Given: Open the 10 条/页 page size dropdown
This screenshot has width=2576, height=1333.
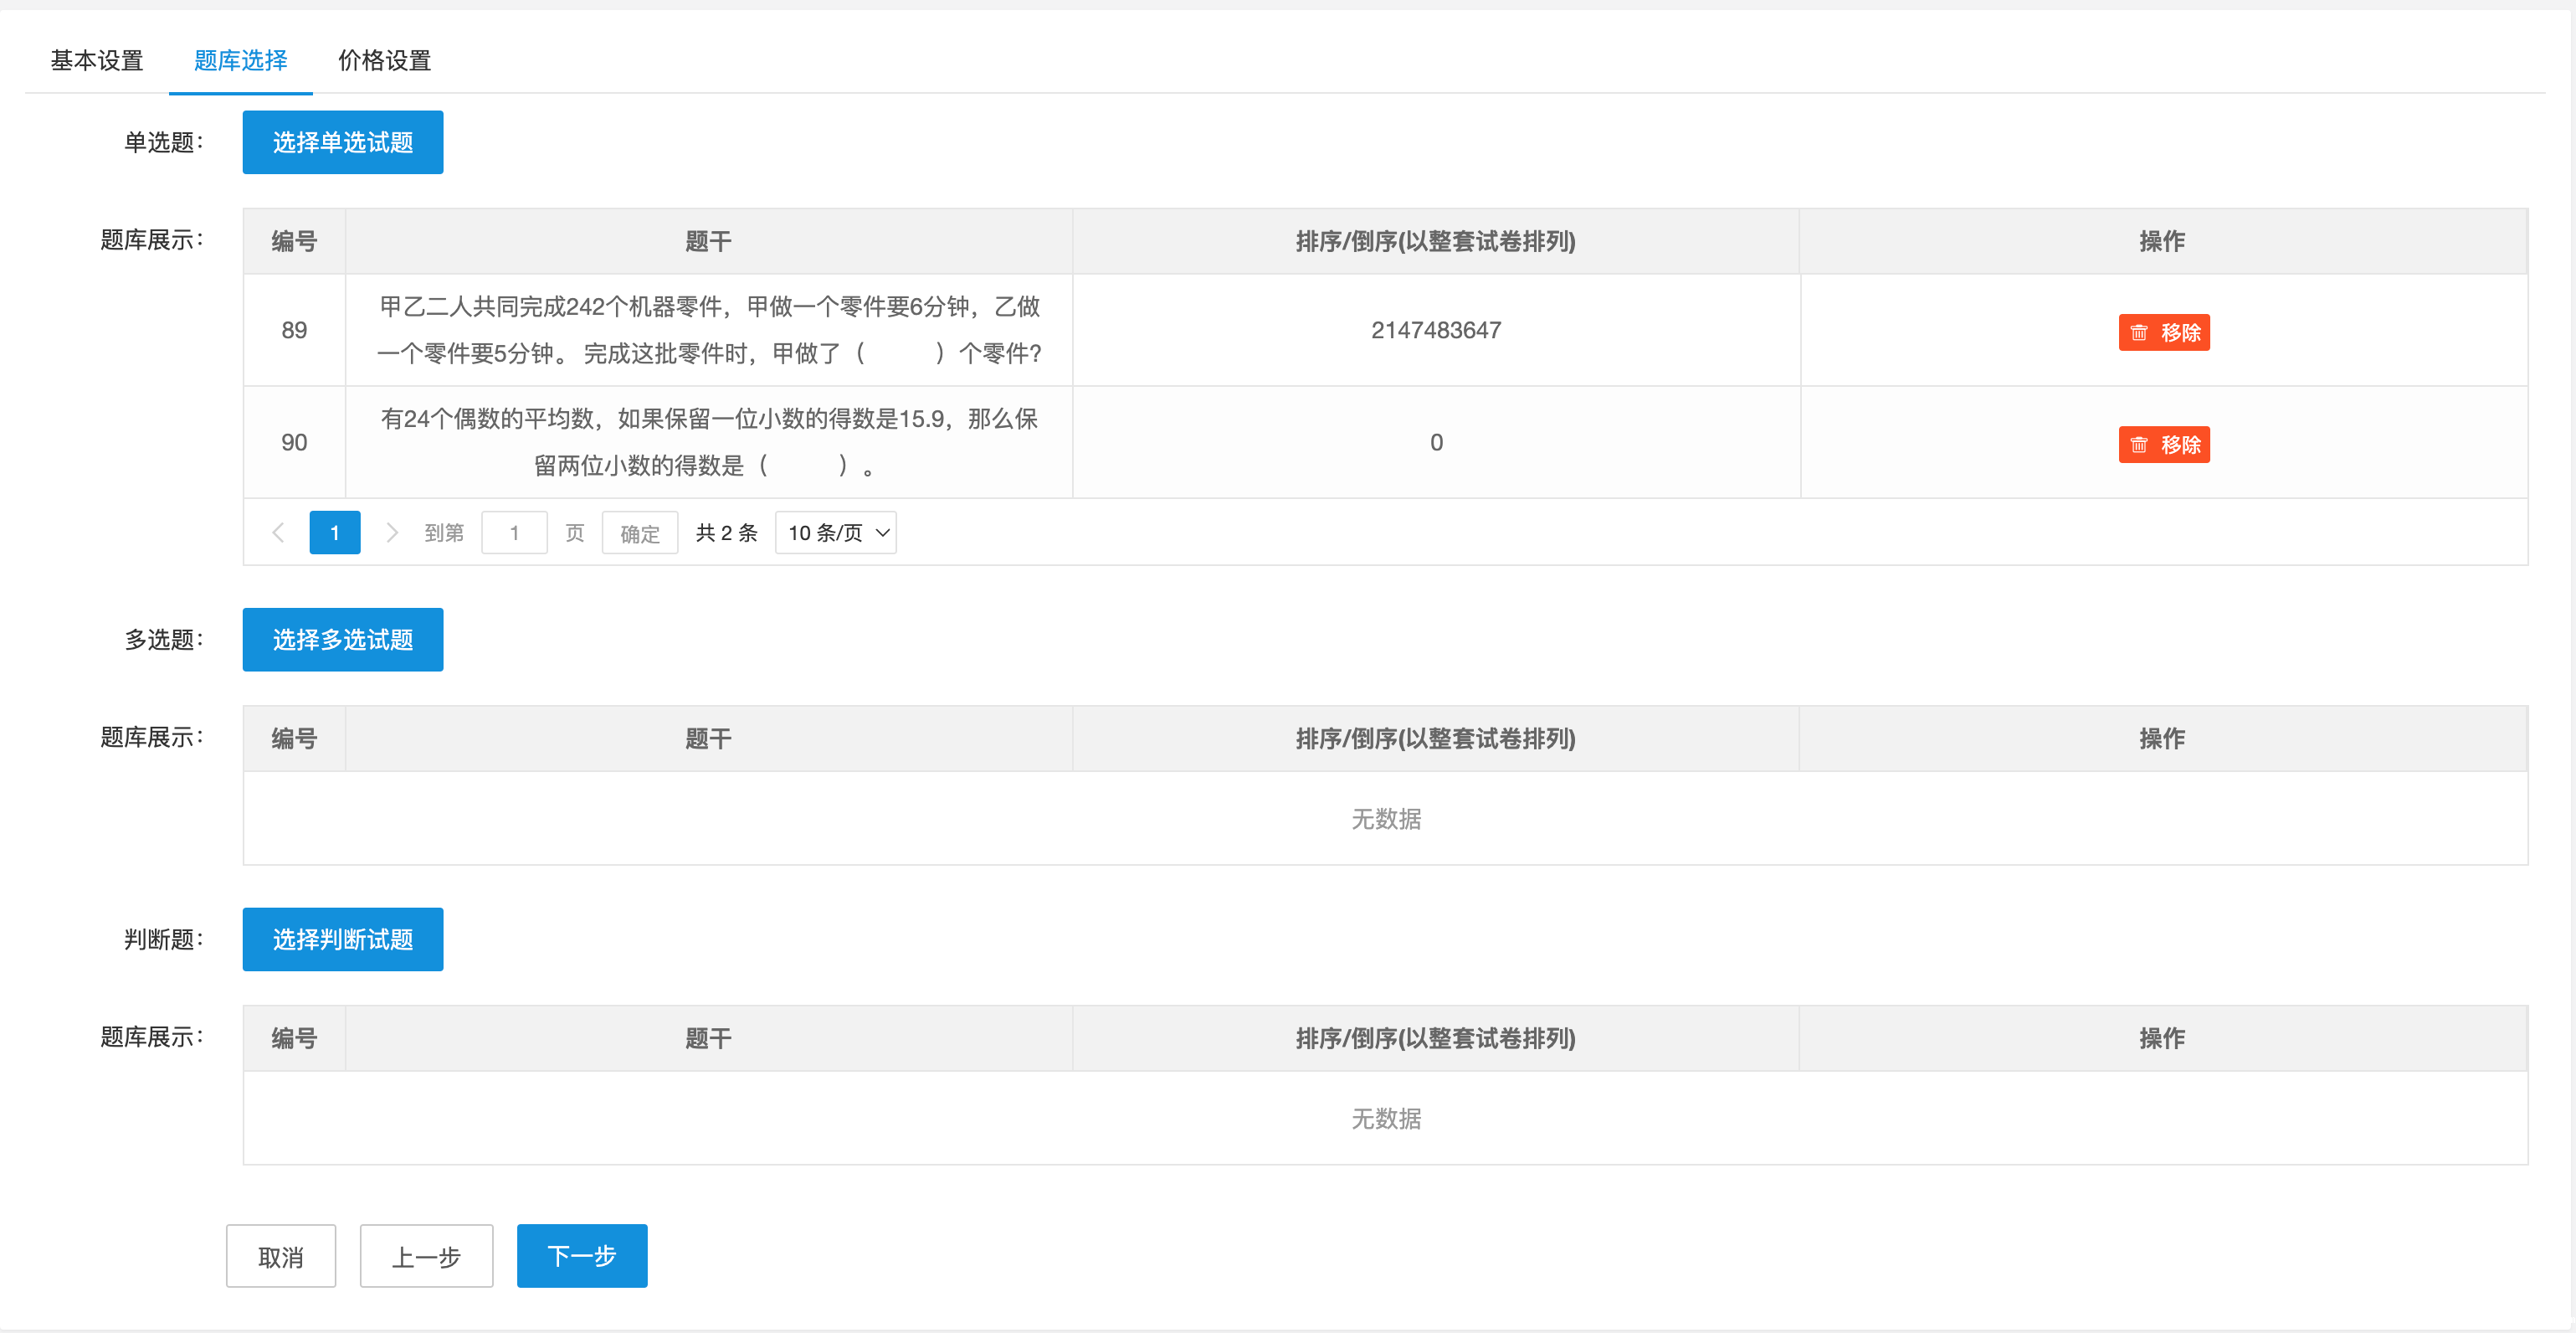Looking at the screenshot, I should point(835,533).
